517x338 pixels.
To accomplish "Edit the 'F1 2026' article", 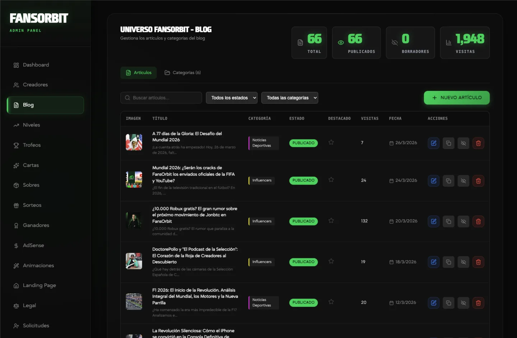I will click(x=434, y=303).
